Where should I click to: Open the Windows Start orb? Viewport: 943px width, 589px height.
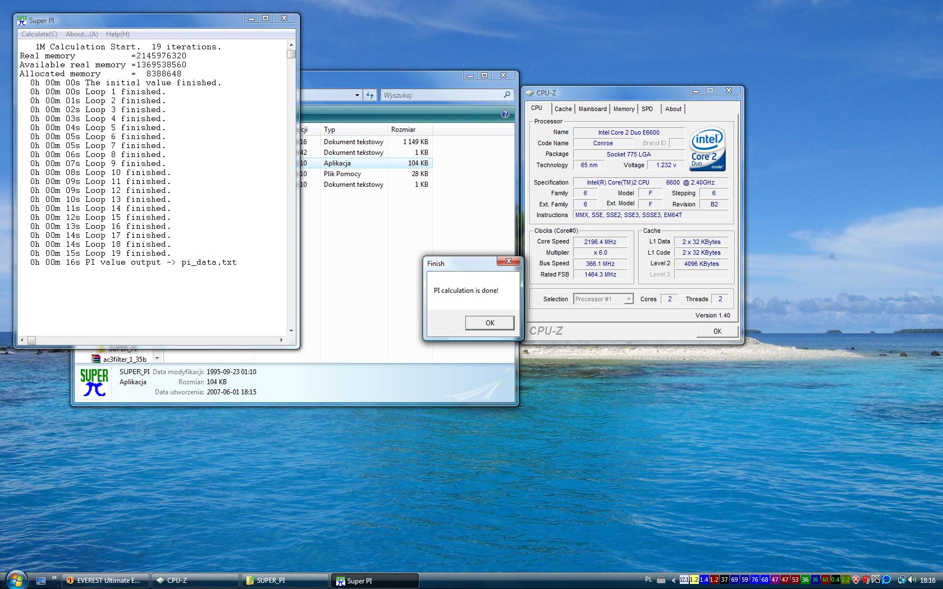pyautogui.click(x=16, y=580)
